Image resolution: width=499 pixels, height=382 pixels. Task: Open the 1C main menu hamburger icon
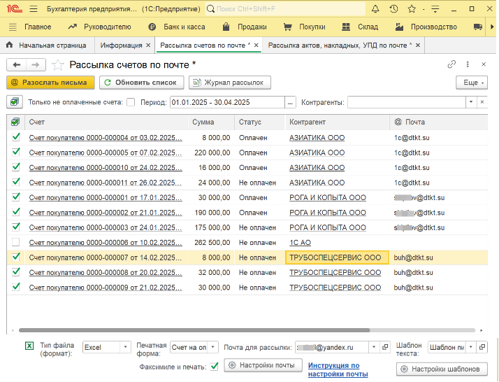click(x=34, y=9)
